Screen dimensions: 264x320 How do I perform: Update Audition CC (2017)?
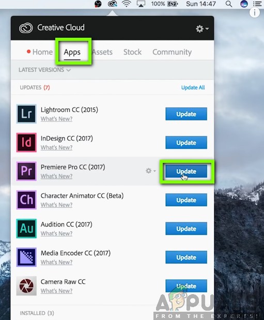click(x=187, y=228)
